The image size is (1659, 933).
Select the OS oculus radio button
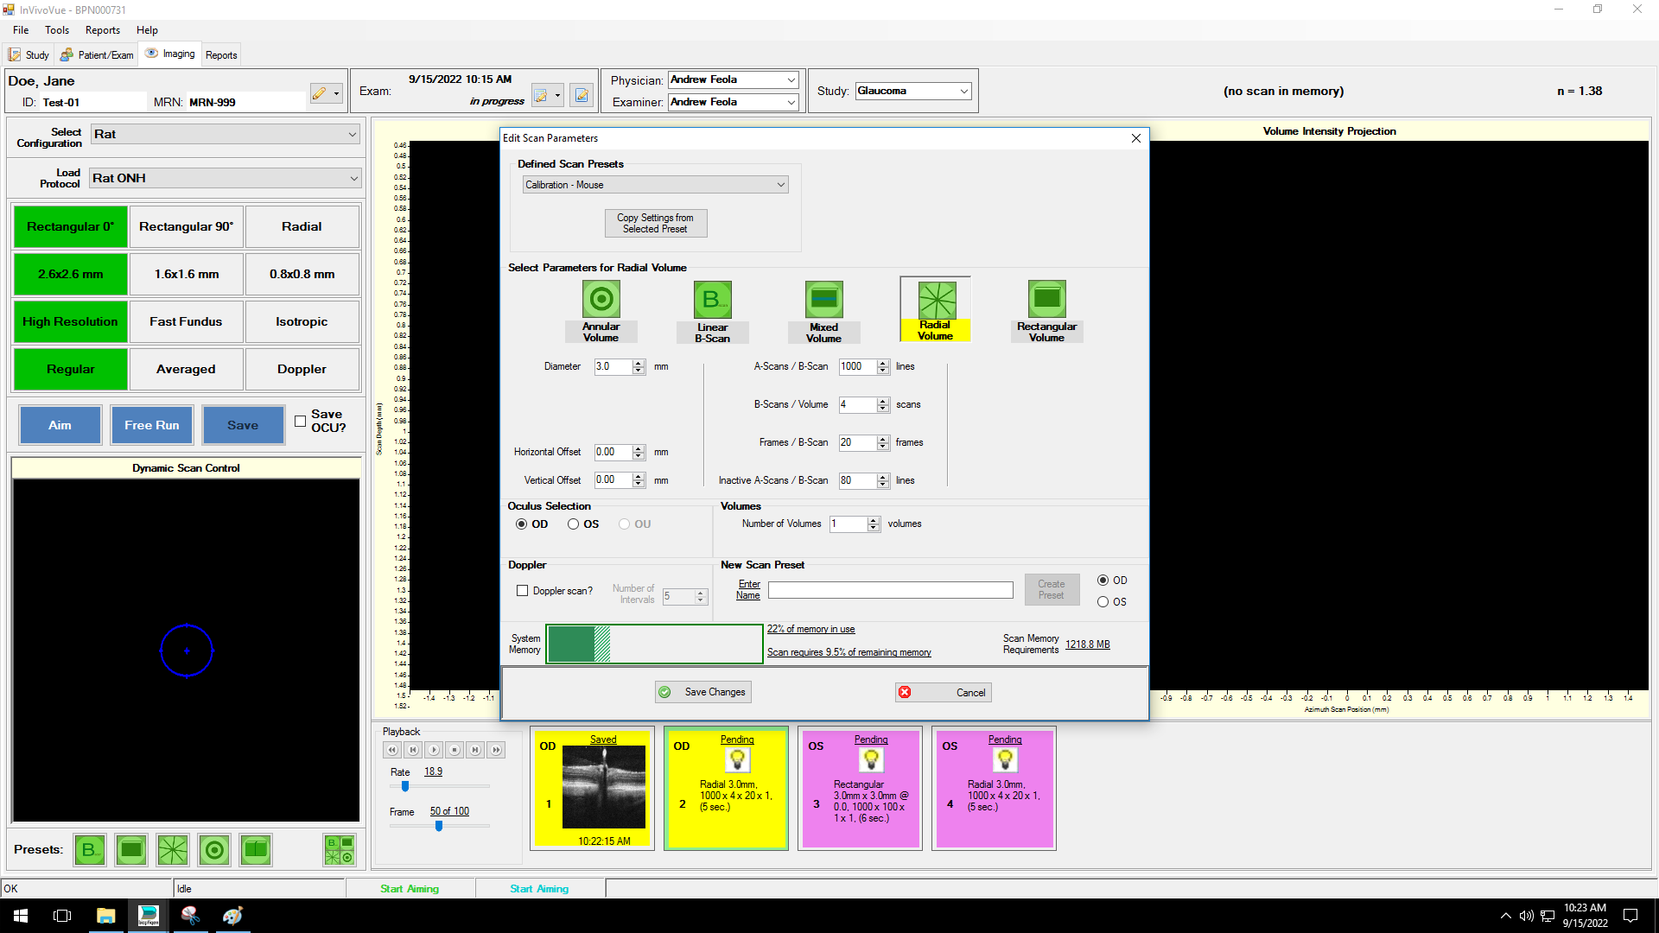coord(574,524)
